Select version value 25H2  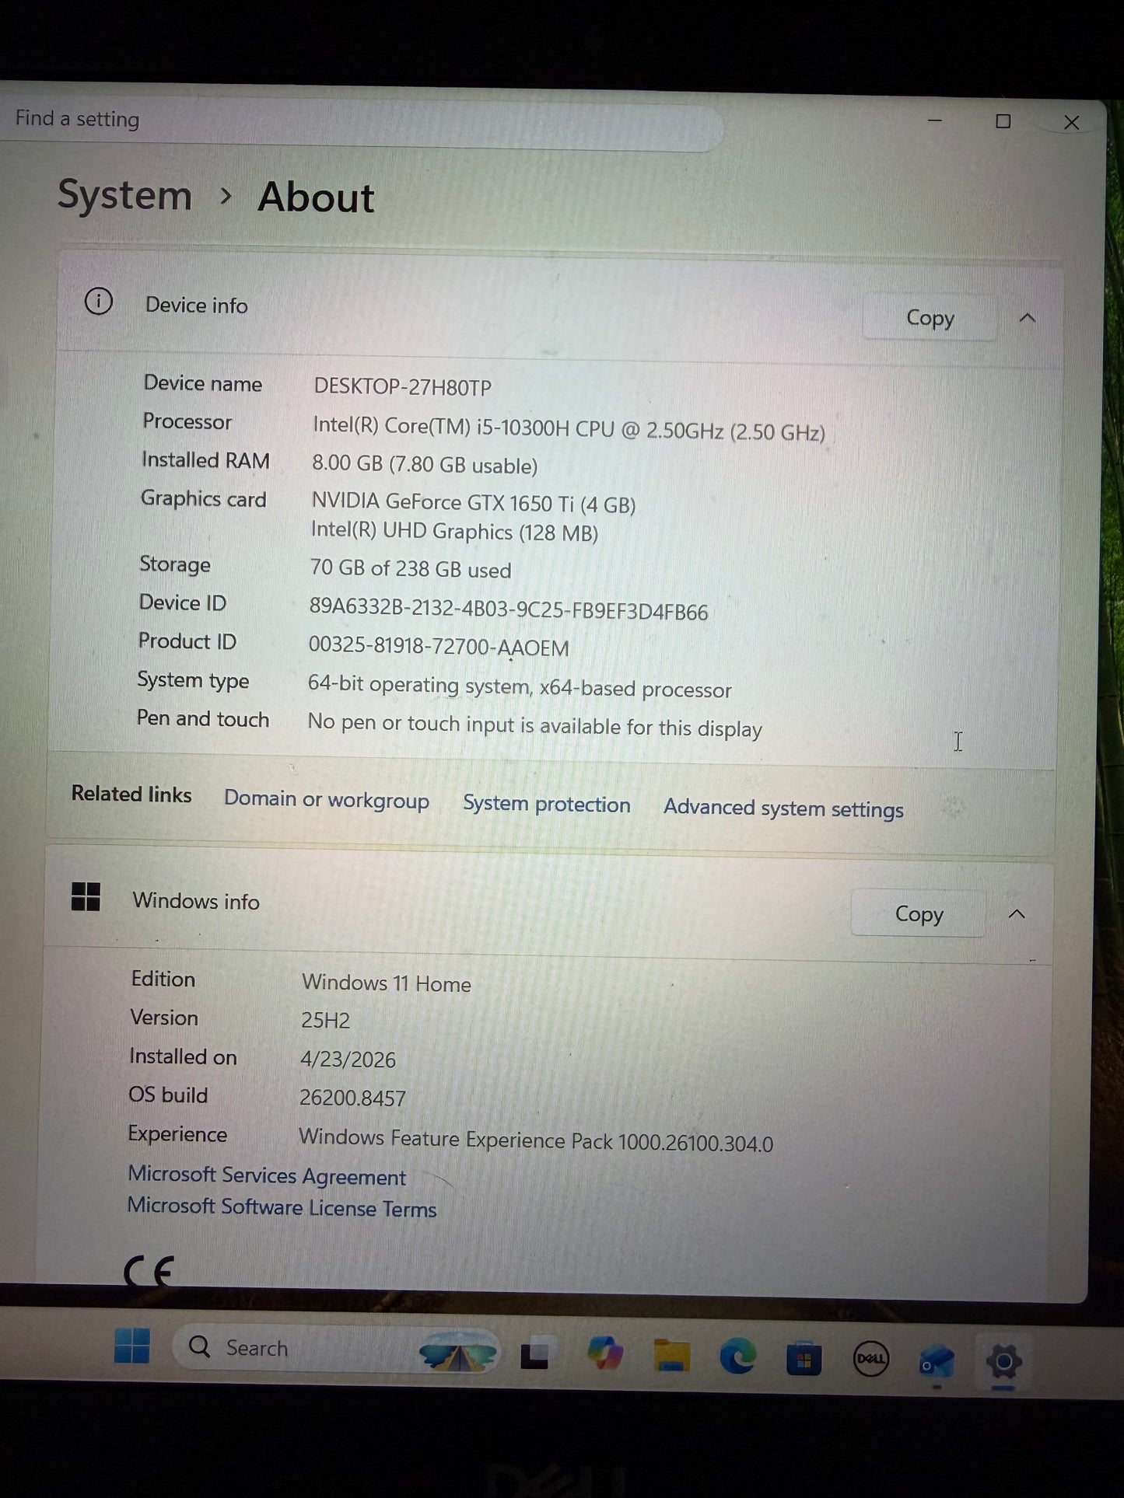pyautogui.click(x=325, y=1020)
